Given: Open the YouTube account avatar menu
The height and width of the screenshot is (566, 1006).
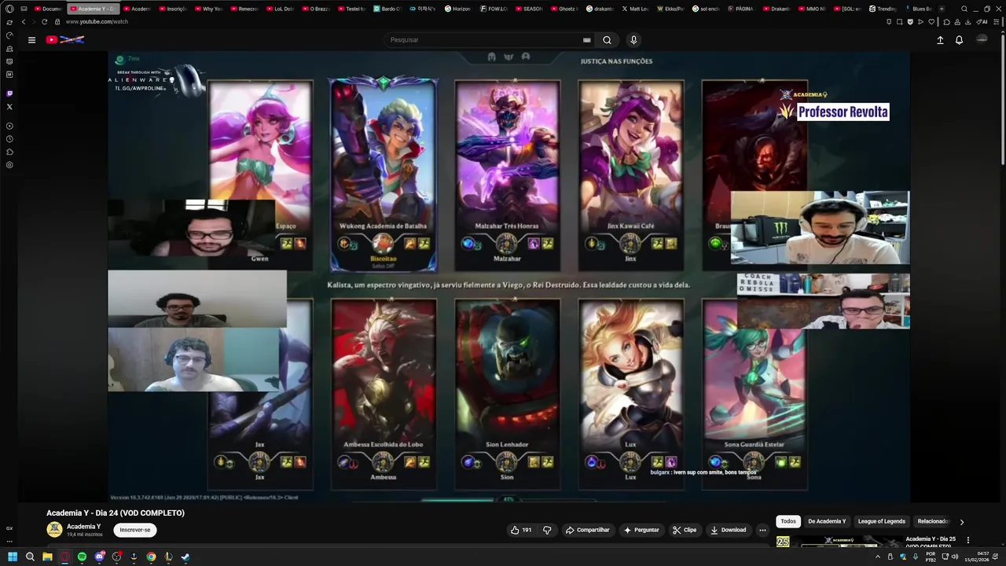Looking at the screenshot, I should [982, 40].
